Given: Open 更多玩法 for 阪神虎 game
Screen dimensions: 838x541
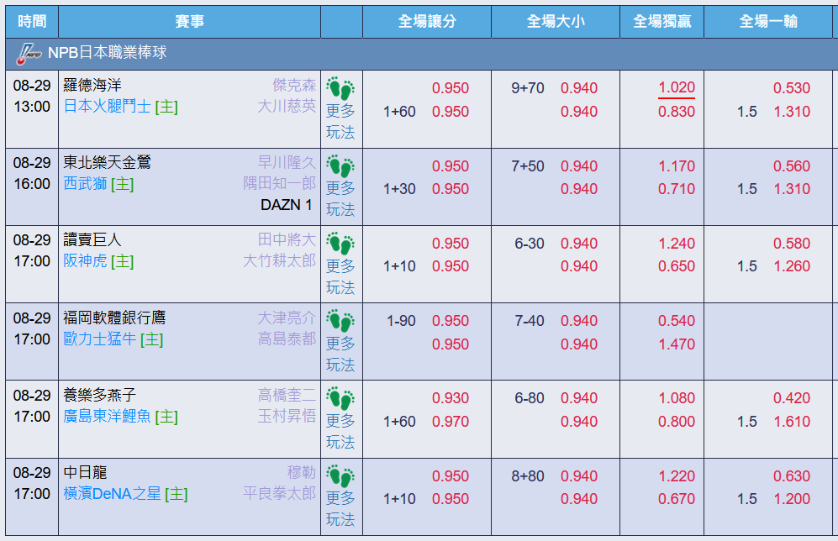Looking at the screenshot, I should [340, 276].
